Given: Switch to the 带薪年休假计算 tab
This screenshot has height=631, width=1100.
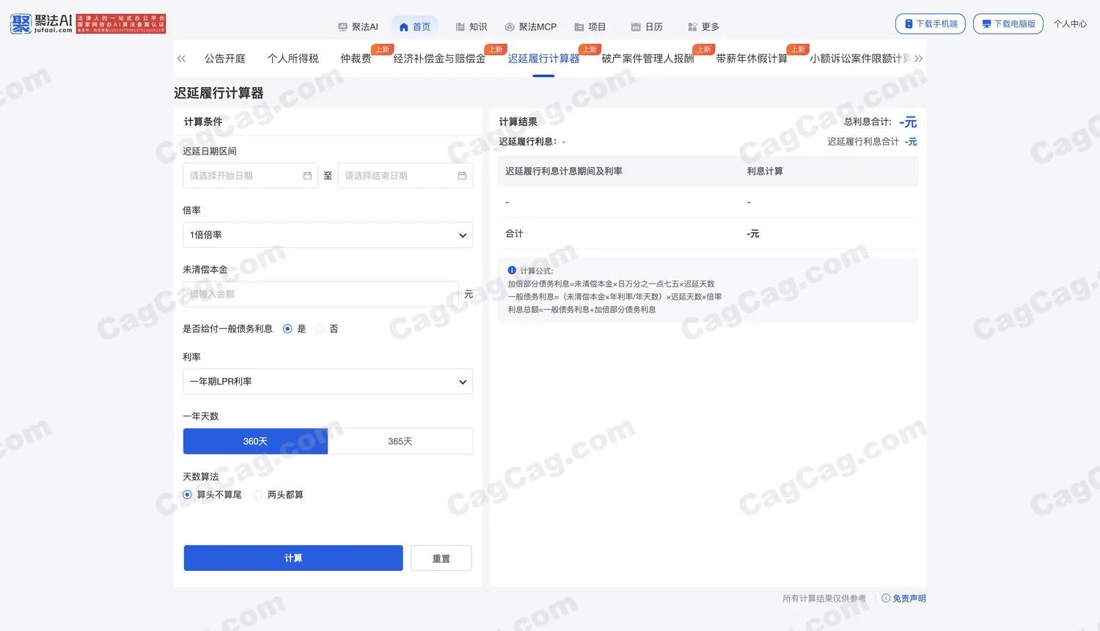Looking at the screenshot, I should click(x=752, y=59).
